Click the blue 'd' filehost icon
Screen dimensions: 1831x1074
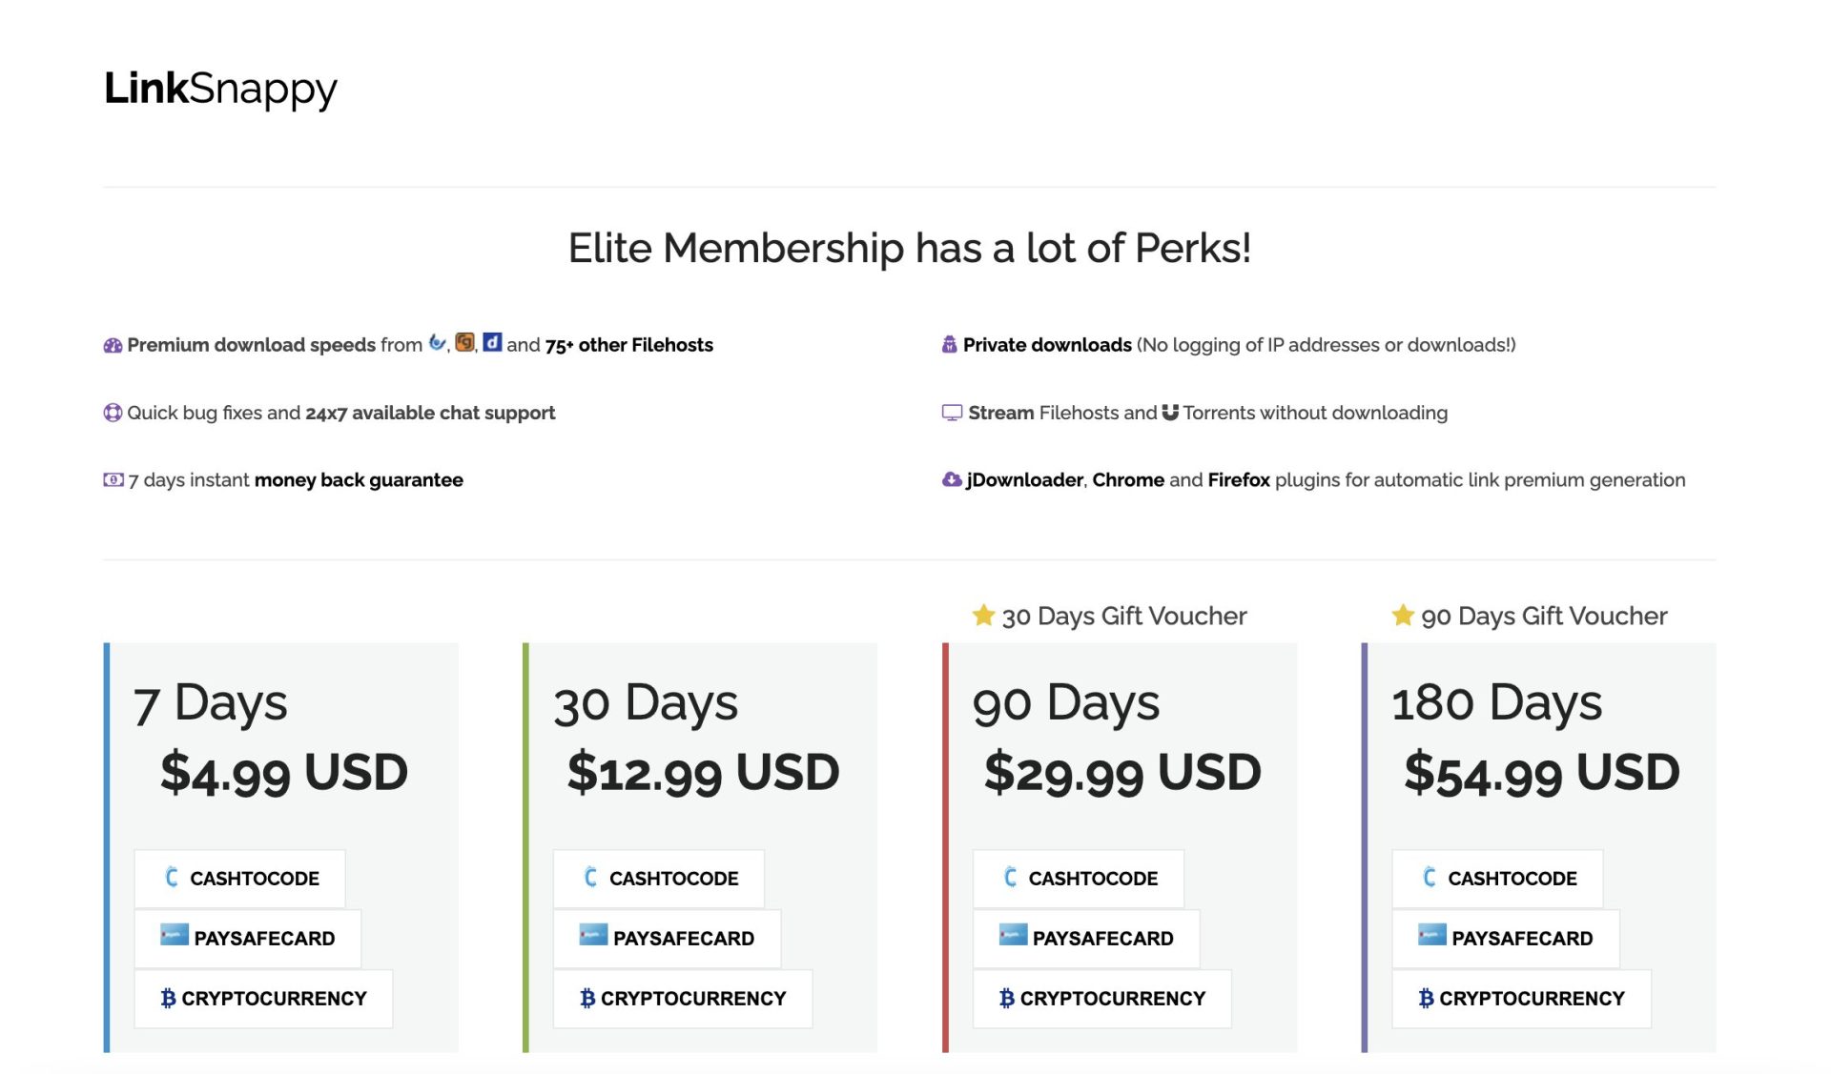point(492,342)
